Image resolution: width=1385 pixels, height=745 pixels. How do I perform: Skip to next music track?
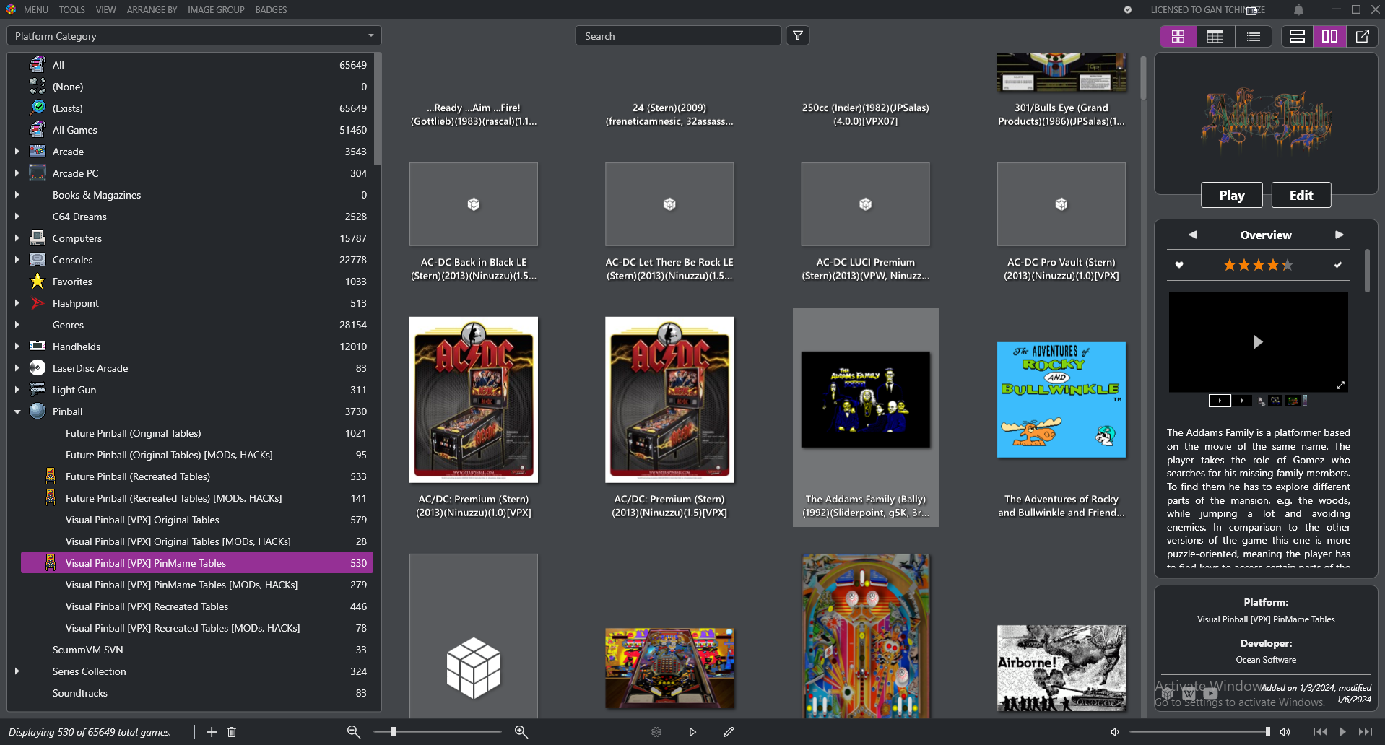pyautogui.click(x=1365, y=732)
